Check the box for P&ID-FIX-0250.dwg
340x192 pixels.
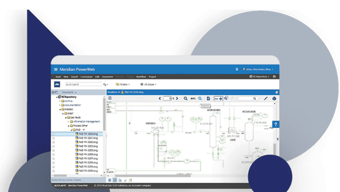(53, 134)
